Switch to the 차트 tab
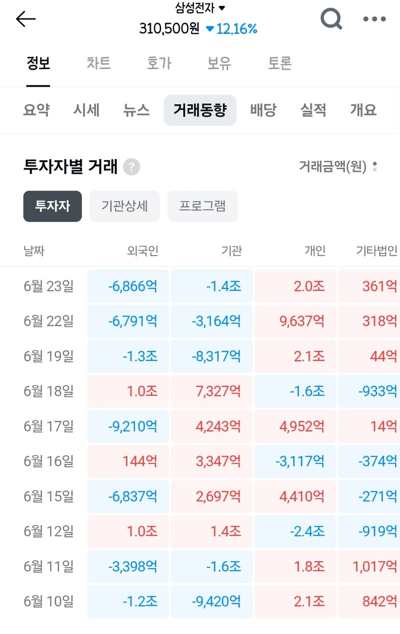 [x=99, y=63]
